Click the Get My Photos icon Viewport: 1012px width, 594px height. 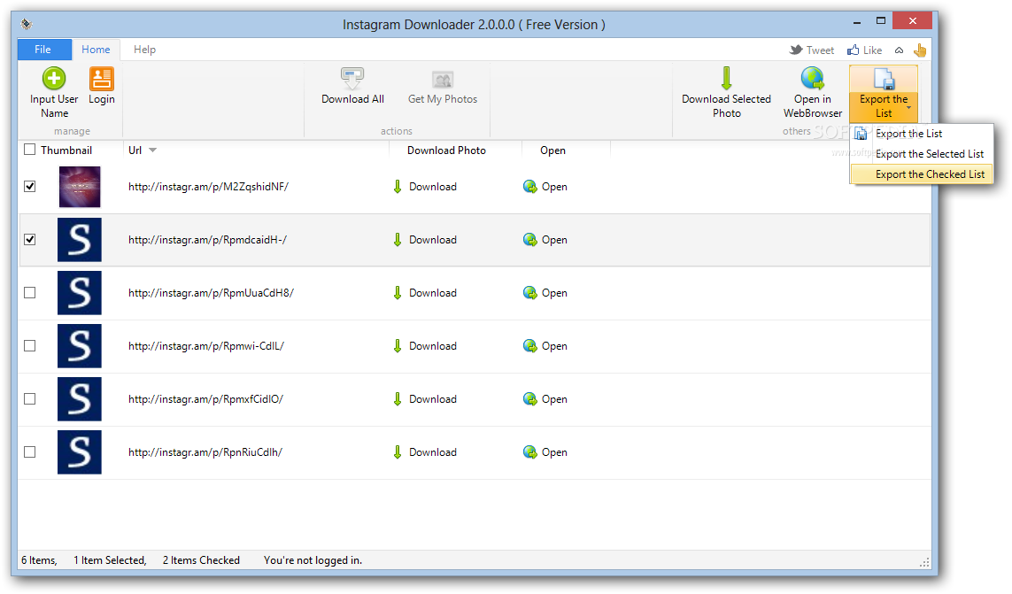pos(443,80)
